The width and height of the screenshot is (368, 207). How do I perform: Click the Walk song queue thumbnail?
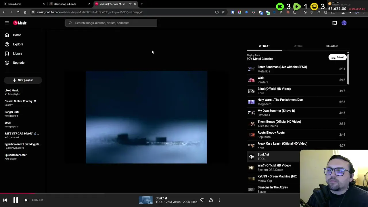tap(252, 80)
